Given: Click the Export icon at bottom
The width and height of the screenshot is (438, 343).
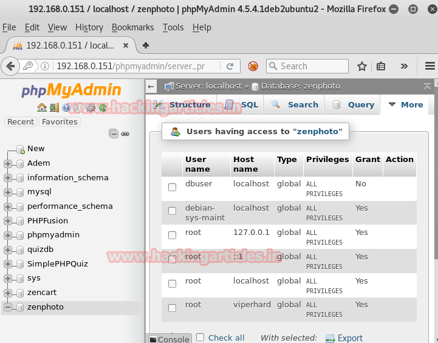Looking at the screenshot, I should 330,338.
